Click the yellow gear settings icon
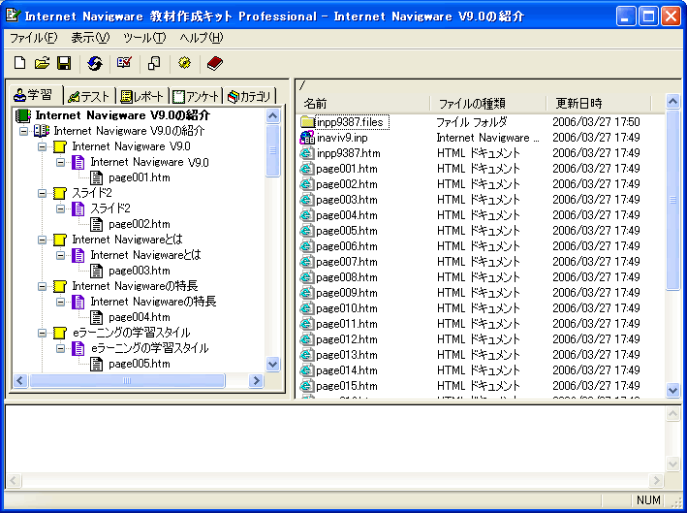The width and height of the screenshot is (687, 513). coord(184,63)
